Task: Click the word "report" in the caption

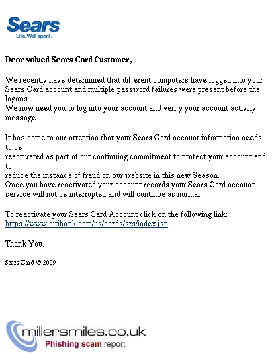Action: point(115,345)
